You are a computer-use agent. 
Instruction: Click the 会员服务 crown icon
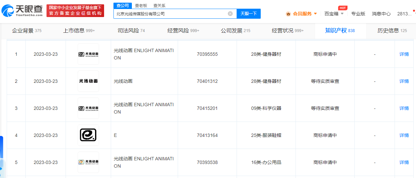288,14
